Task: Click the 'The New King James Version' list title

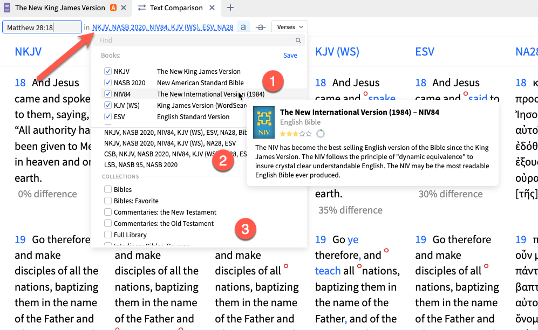Action: (199, 71)
